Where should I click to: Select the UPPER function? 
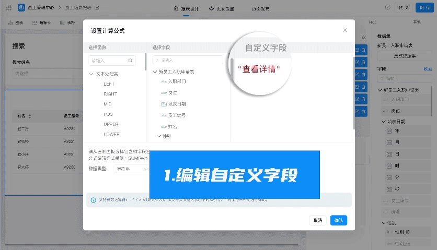(x=111, y=124)
